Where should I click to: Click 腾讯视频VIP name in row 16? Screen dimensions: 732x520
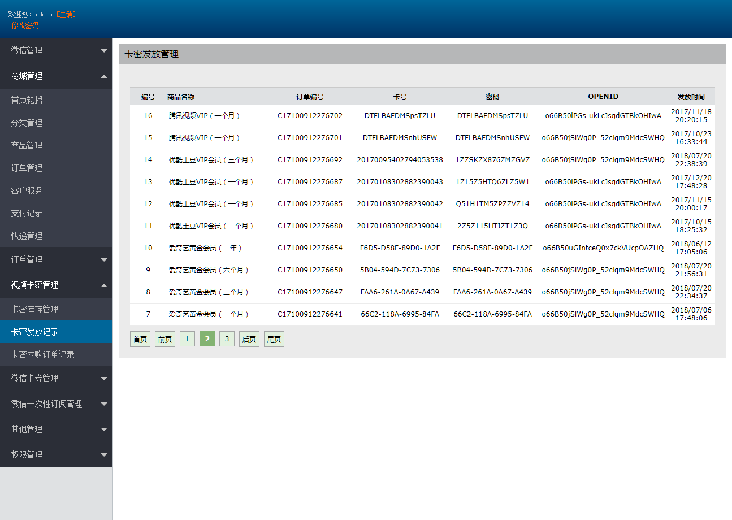coord(205,116)
